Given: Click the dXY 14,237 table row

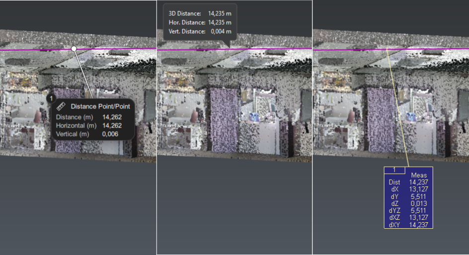Looking at the screenshot, I should pos(408,224).
